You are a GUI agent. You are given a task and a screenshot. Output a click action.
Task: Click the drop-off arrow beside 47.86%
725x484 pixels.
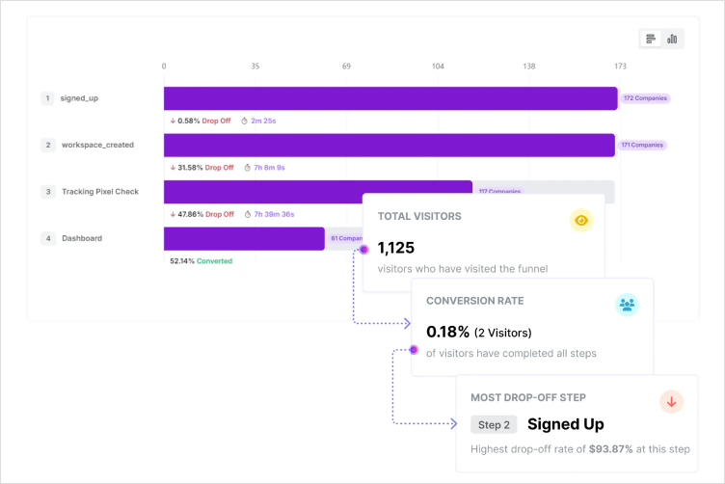pyautogui.click(x=173, y=214)
